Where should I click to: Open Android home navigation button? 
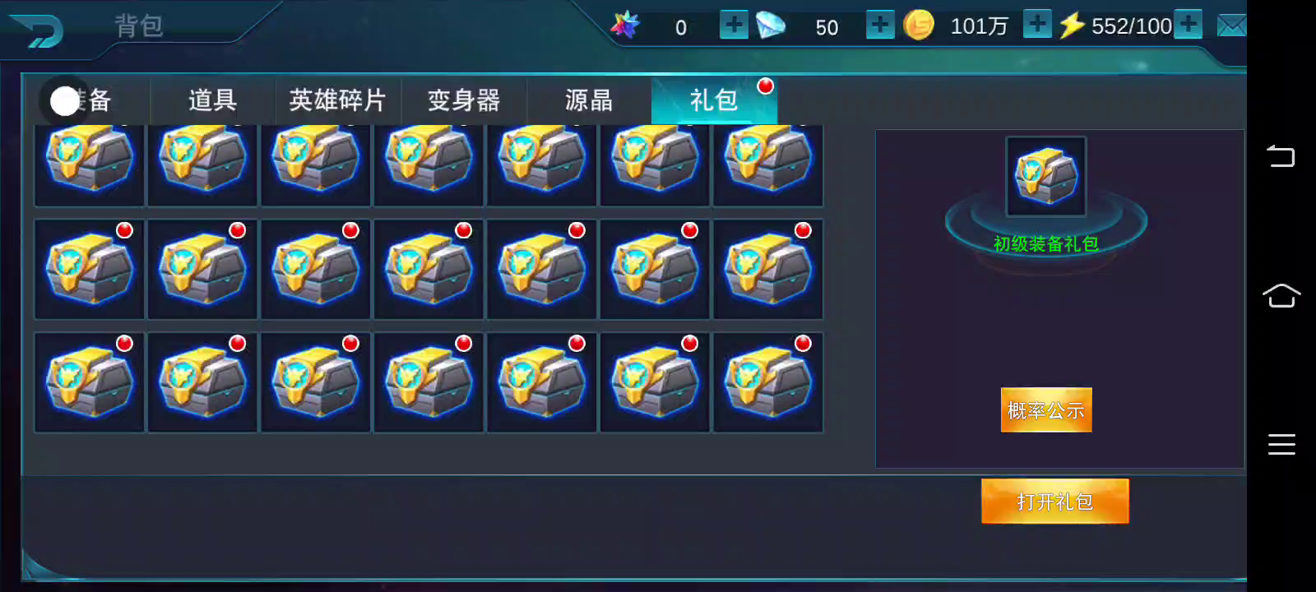[1281, 295]
